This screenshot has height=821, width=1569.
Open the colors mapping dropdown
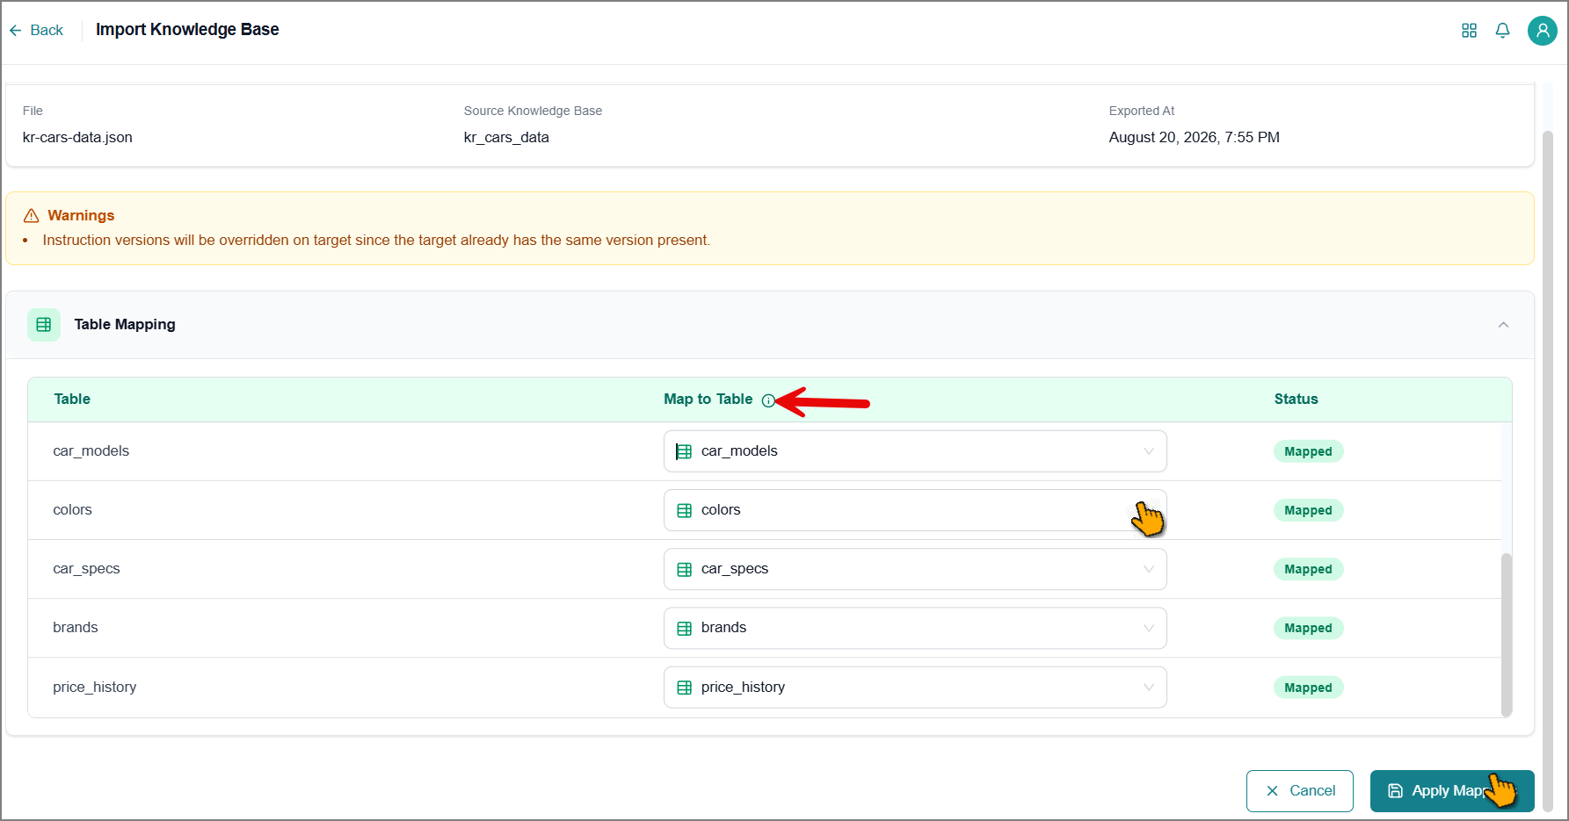915,510
